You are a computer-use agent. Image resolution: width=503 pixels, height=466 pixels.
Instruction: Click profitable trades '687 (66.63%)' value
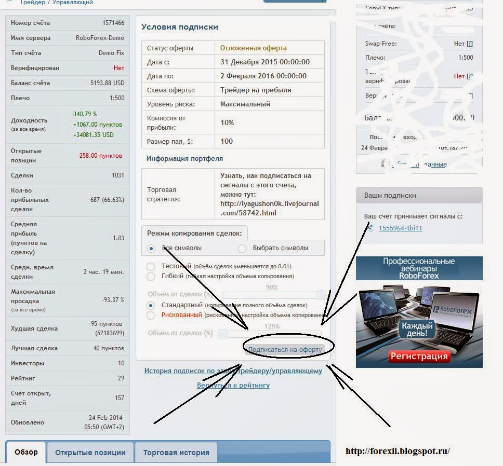click(x=107, y=200)
